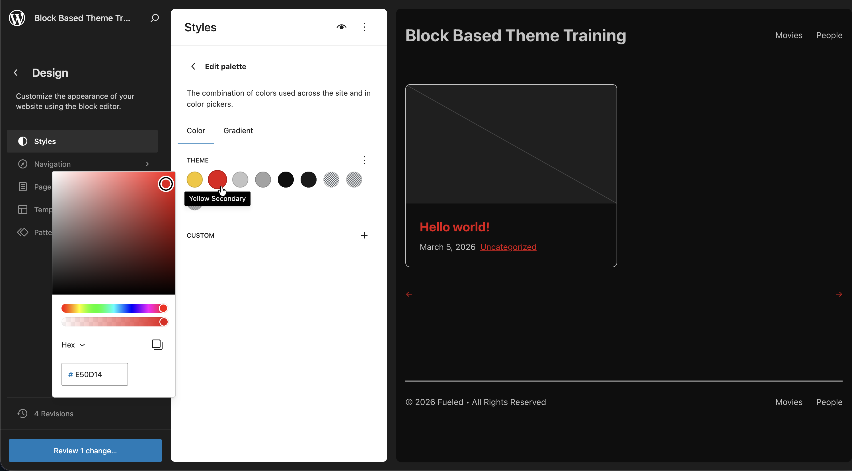
Task: Open the Pages section icon
Action: click(22, 186)
